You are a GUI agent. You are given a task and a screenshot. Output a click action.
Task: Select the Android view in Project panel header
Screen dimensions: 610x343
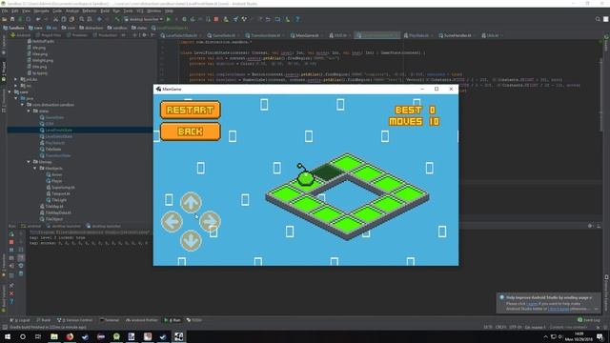click(x=21, y=35)
